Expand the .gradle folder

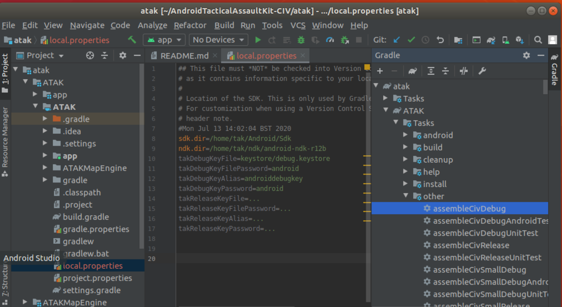45,119
